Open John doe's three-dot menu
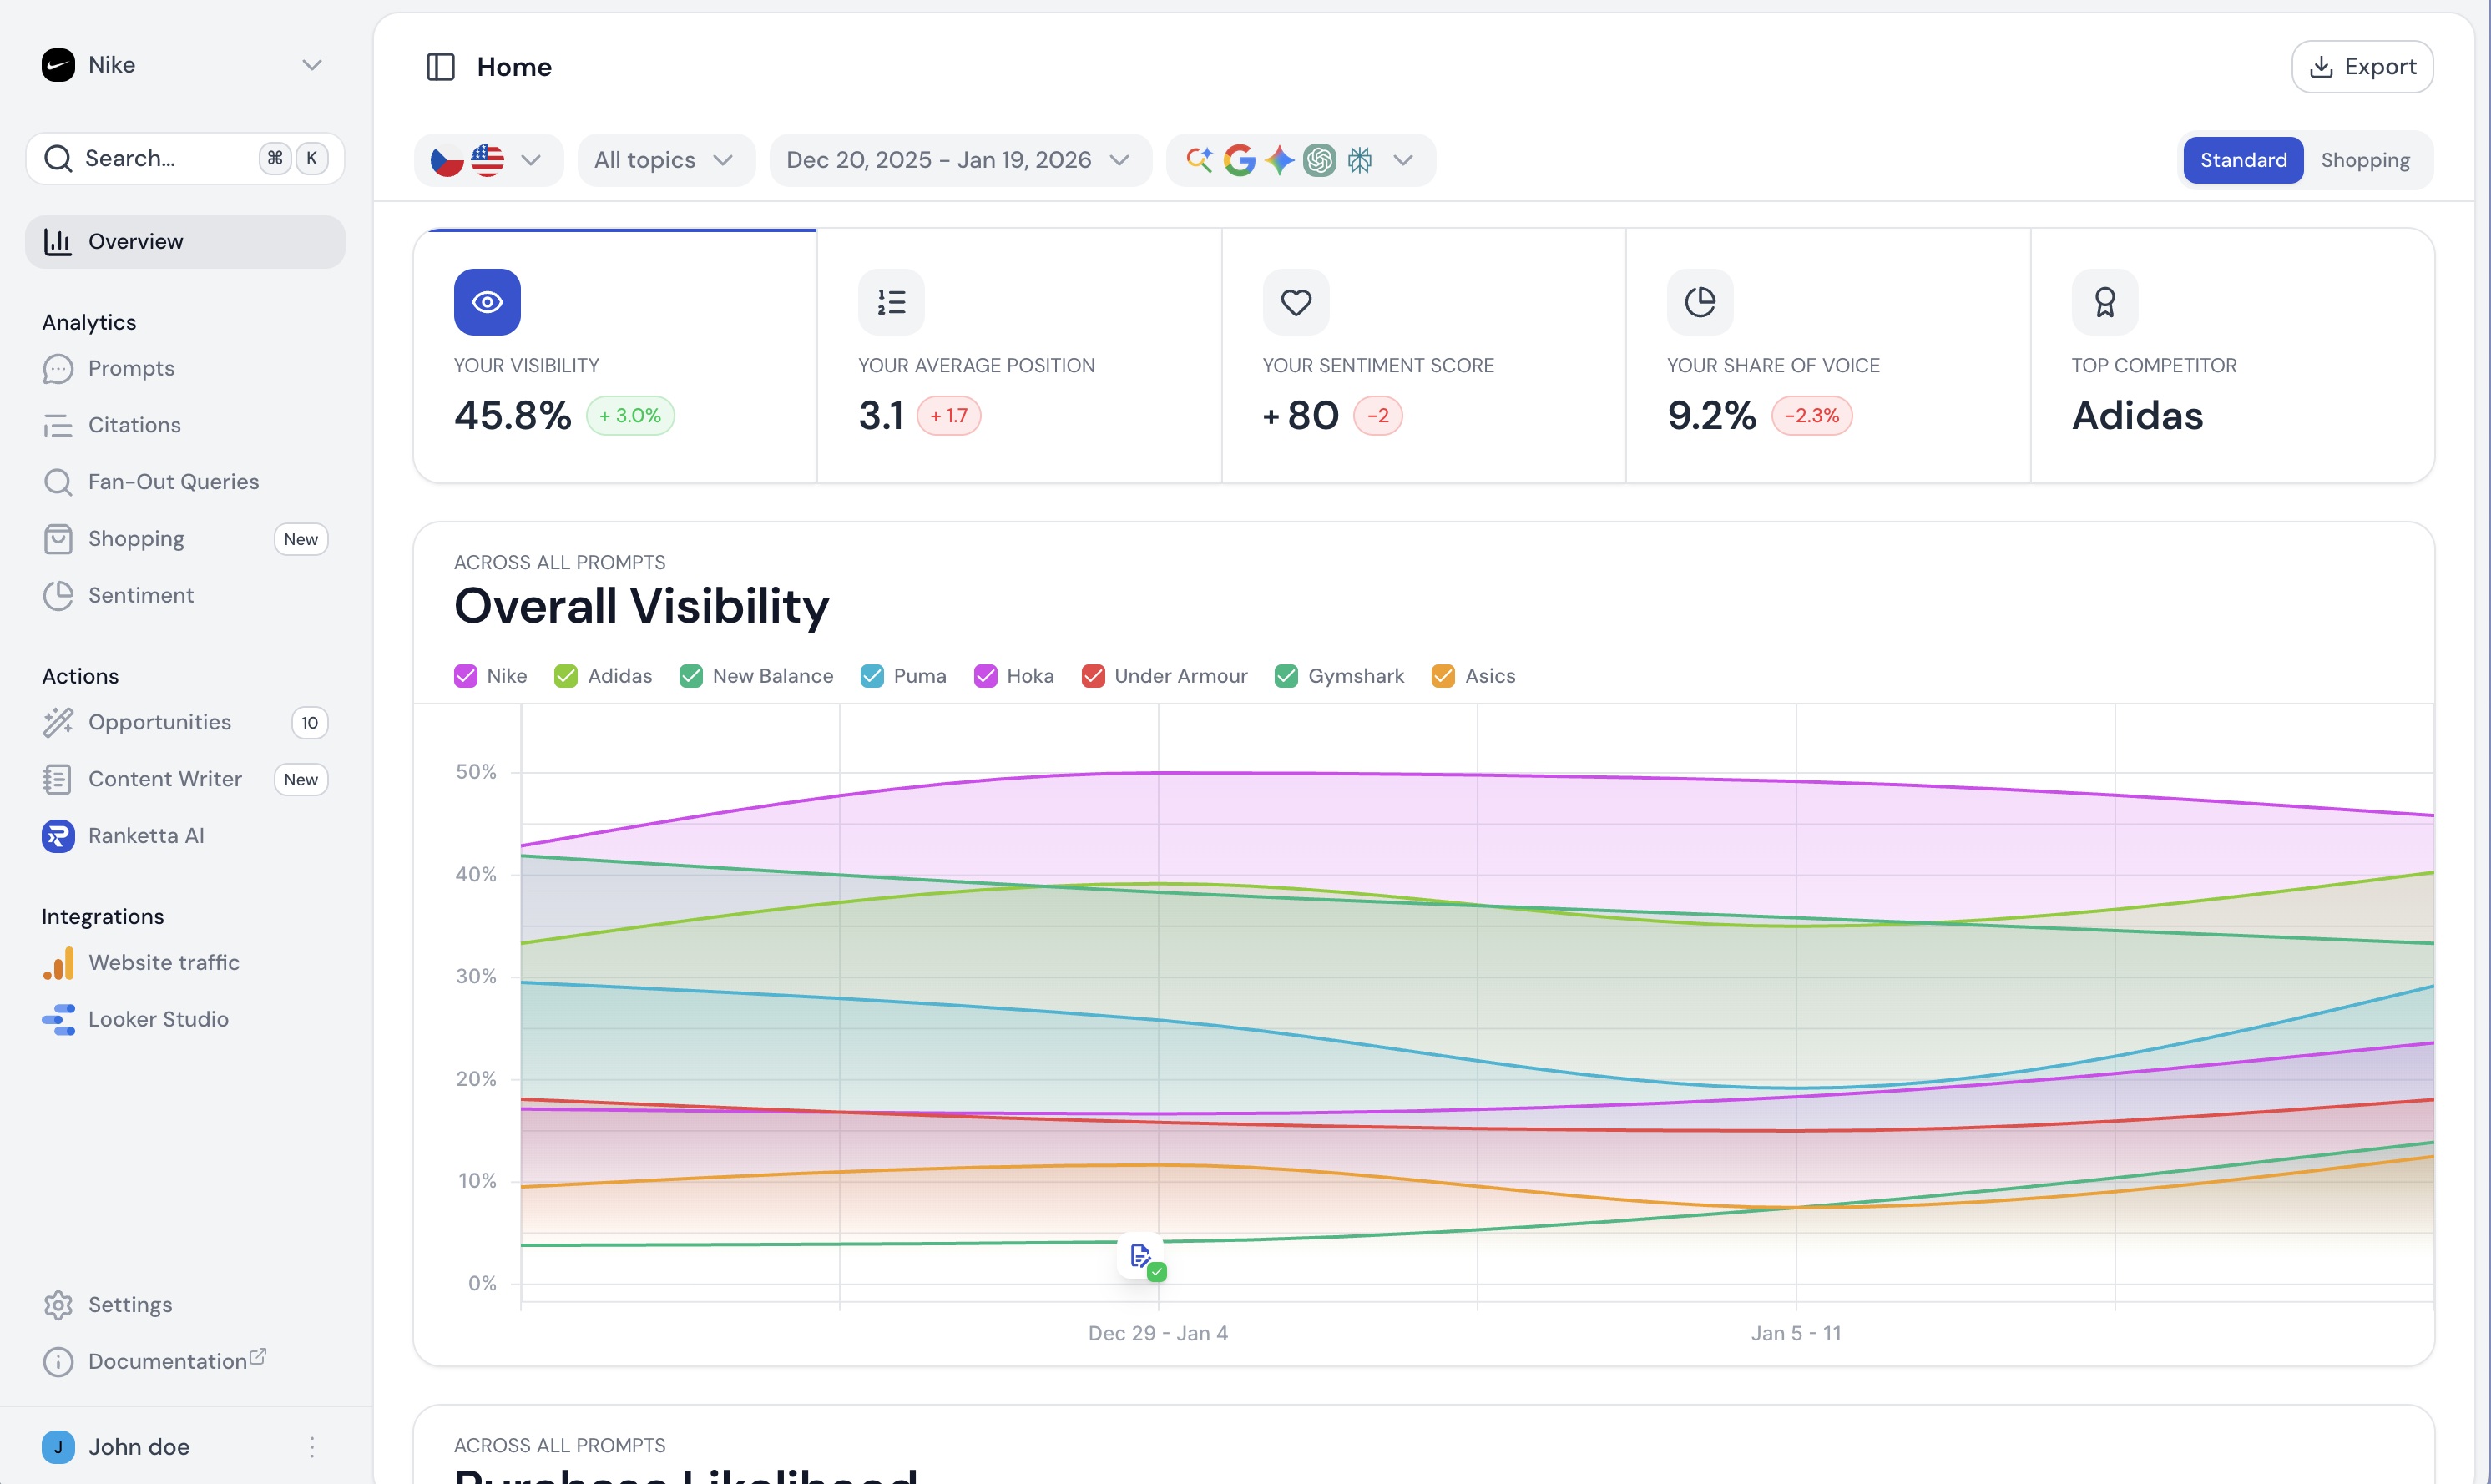The height and width of the screenshot is (1484, 2491). [312, 1447]
